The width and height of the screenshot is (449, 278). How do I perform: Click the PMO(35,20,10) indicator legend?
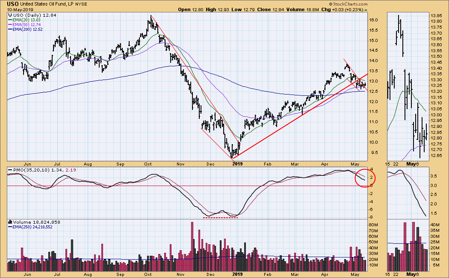click(42, 170)
